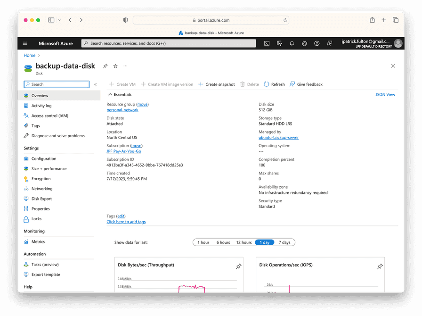Screen dimensions: 422x316
Task: Open the more options ellipsis by title
Action: point(125,66)
